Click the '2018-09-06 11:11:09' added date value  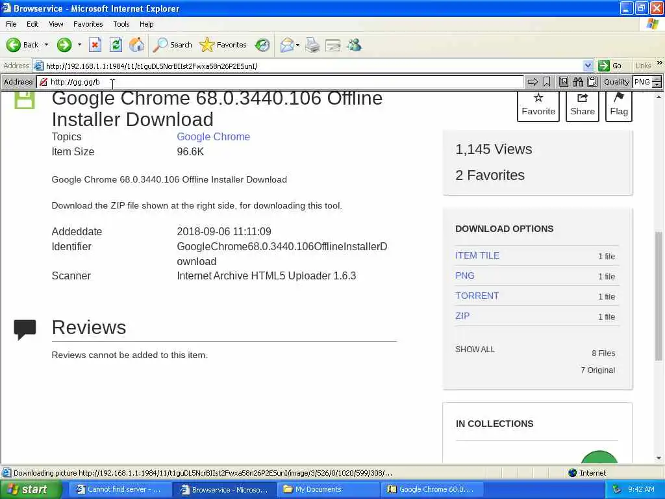(x=224, y=231)
